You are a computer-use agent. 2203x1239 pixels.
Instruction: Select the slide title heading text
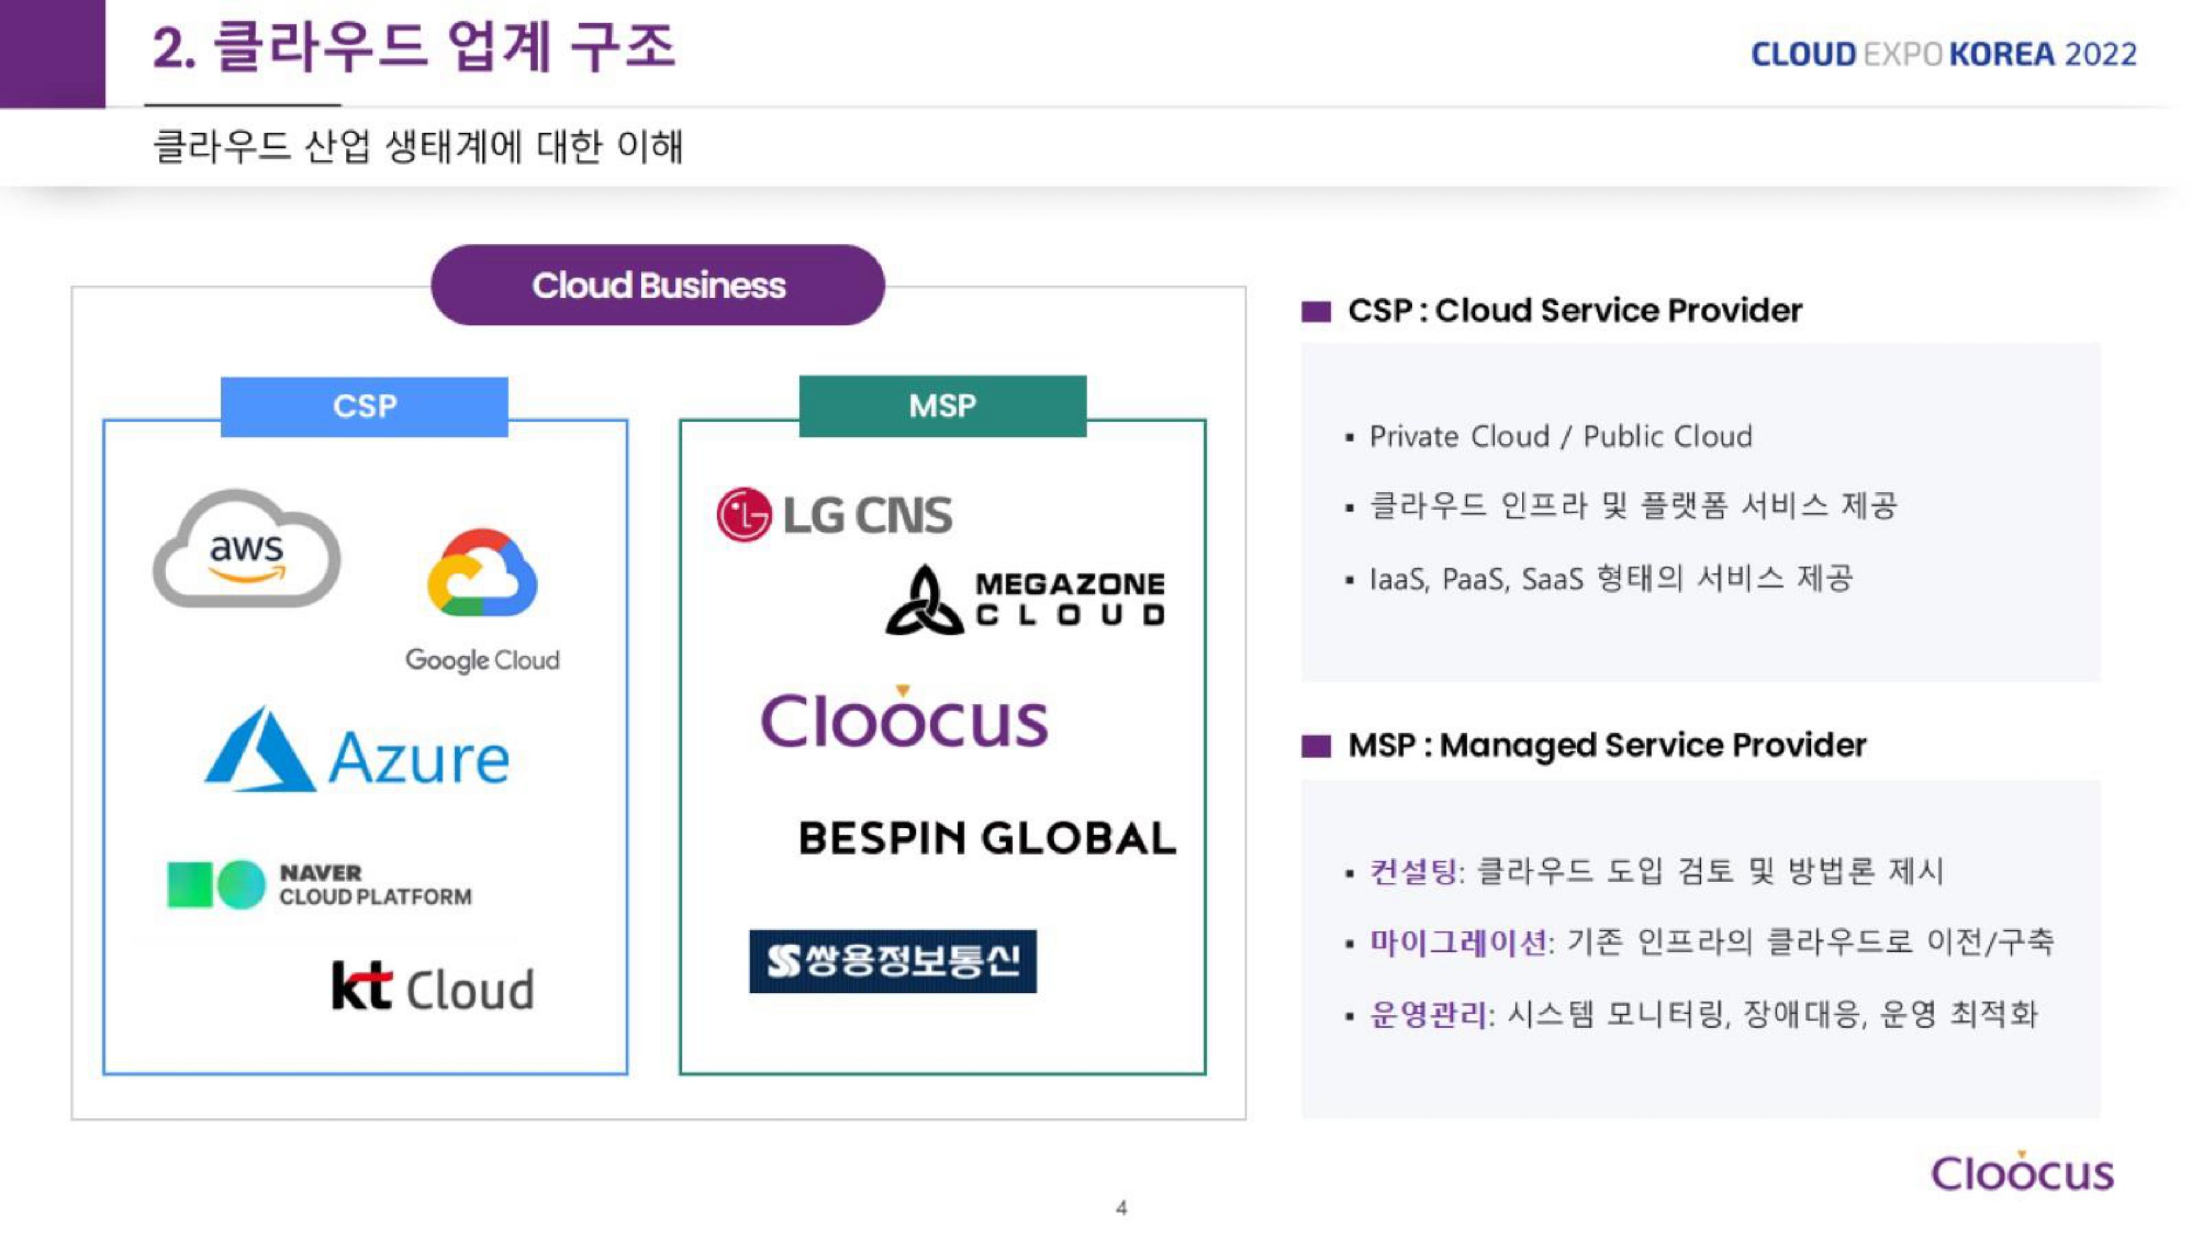click(x=414, y=47)
